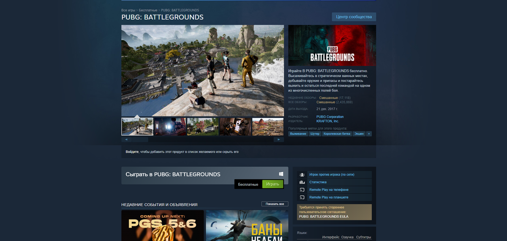
Task: Open the 'Статистика' feature link
Action: [x=318, y=182]
